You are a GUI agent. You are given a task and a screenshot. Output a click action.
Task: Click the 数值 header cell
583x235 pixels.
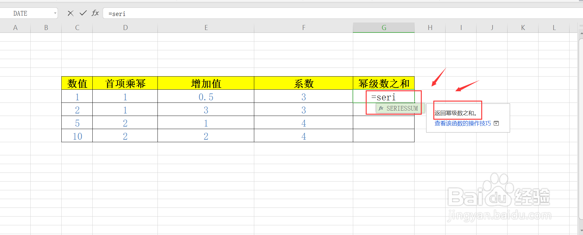pyautogui.click(x=77, y=83)
